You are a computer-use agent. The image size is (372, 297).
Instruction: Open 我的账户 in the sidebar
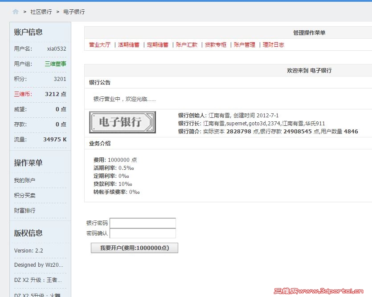point(25,180)
